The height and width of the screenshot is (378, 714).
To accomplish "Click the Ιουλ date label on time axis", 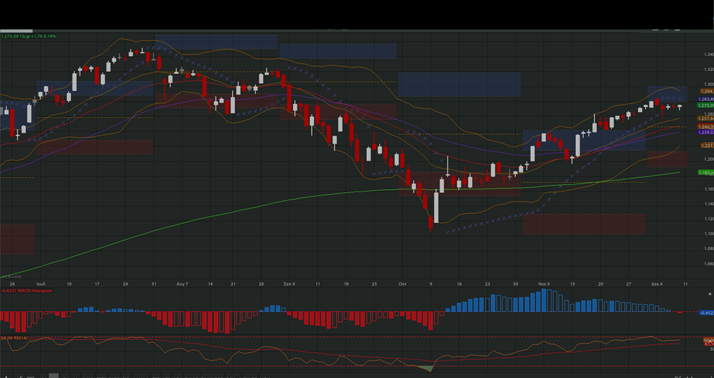I will (41, 284).
